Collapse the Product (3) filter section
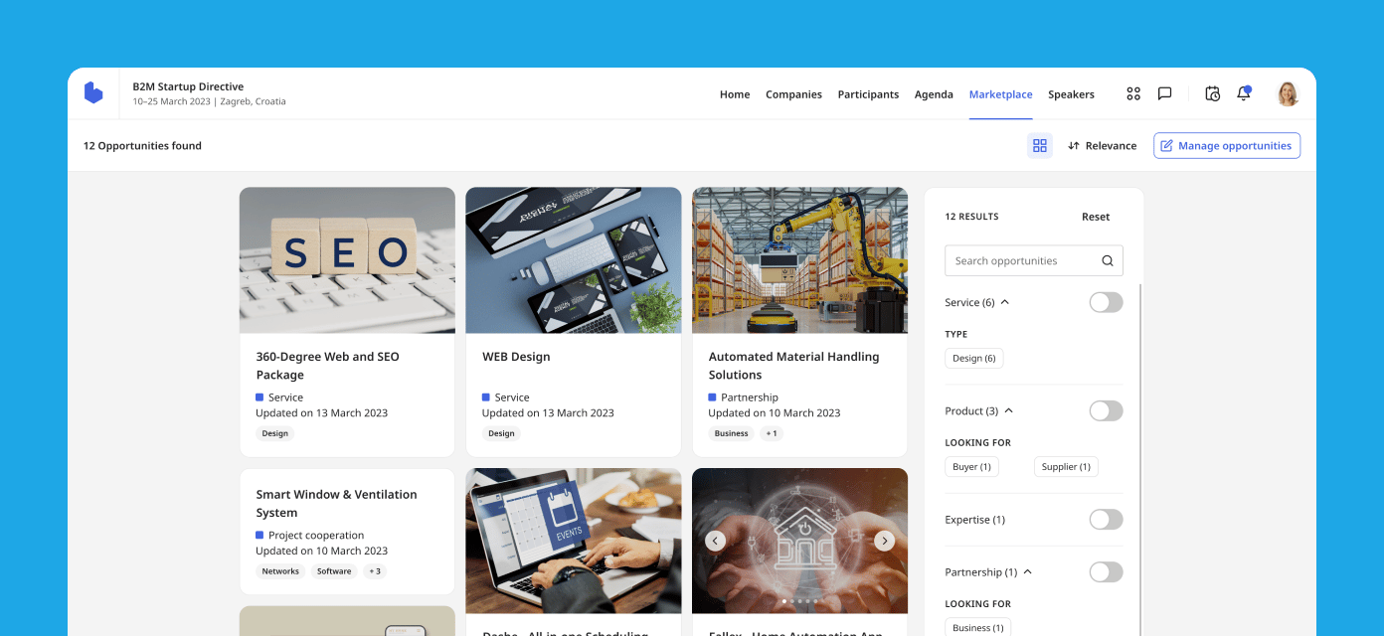1384x636 pixels. (1008, 410)
